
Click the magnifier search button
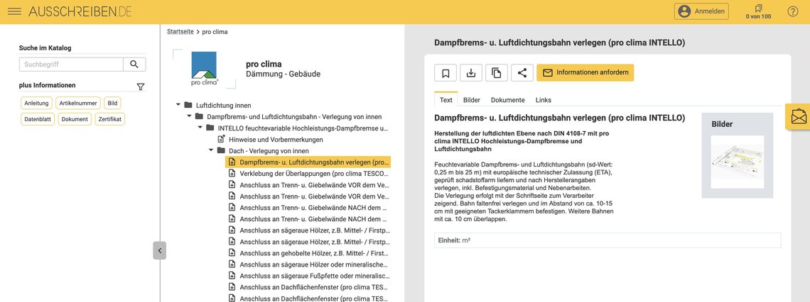[134, 65]
